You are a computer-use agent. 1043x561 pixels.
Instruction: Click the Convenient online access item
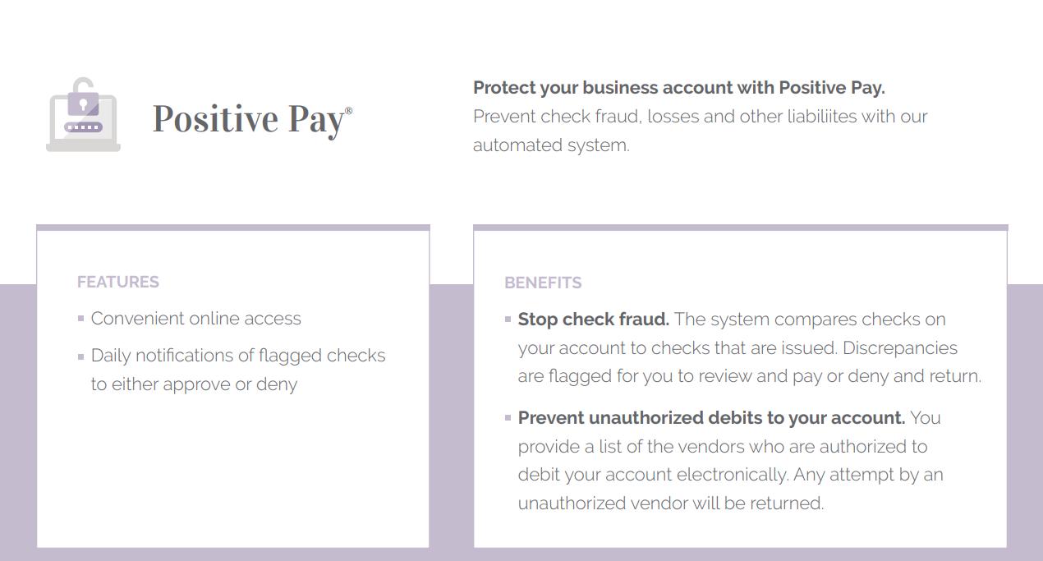click(x=195, y=319)
